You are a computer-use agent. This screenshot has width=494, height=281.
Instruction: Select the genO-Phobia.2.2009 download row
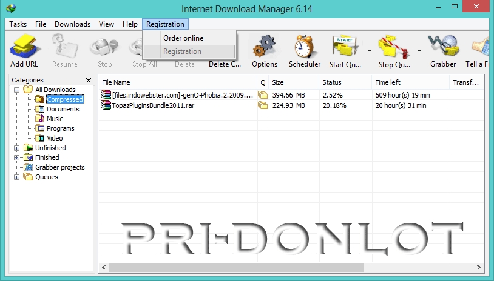tap(291, 95)
